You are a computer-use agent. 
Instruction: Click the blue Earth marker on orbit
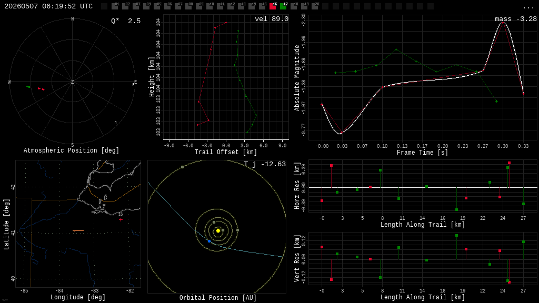click(209, 241)
